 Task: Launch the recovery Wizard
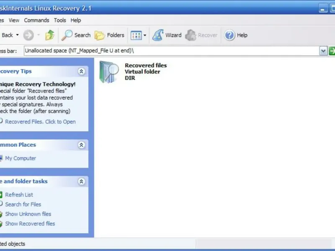pos(167,35)
